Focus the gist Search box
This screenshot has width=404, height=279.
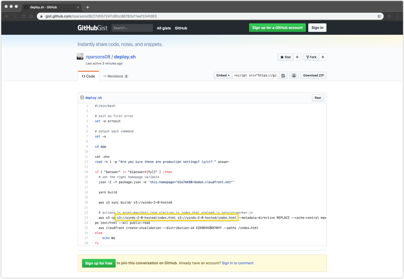[132, 28]
